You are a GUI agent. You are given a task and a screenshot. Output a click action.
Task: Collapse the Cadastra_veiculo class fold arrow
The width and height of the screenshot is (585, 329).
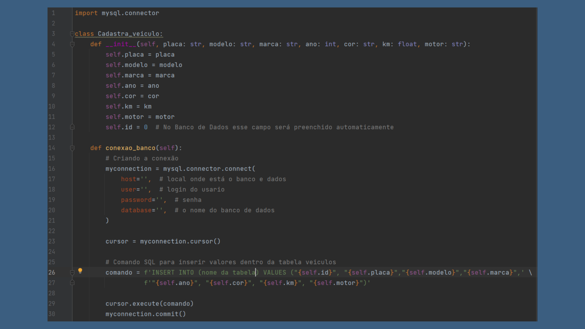(x=72, y=34)
